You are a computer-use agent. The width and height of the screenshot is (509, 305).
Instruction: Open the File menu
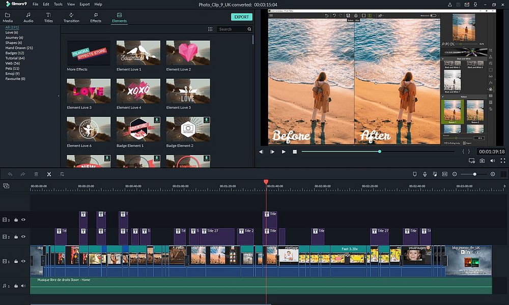35,4
